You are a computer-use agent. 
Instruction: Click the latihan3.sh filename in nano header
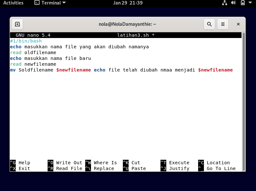point(133,35)
